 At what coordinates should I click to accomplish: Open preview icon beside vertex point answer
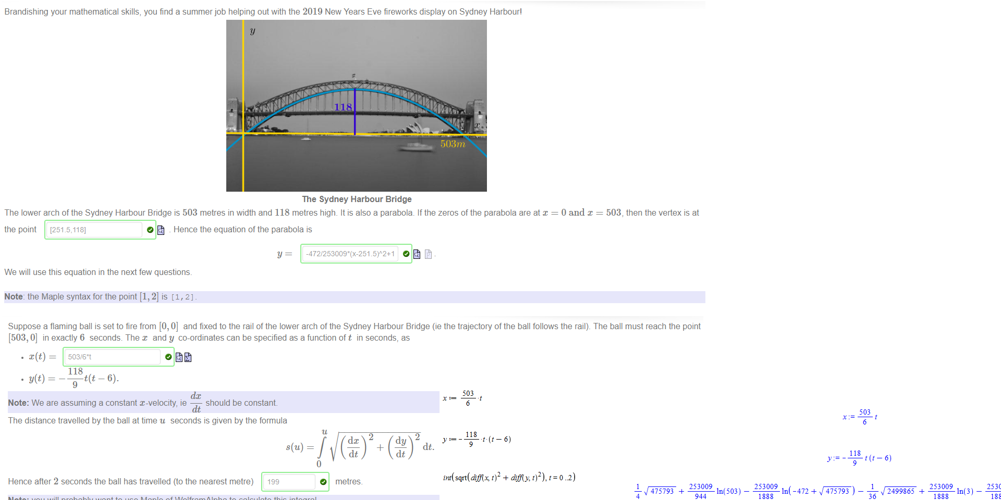pos(161,230)
